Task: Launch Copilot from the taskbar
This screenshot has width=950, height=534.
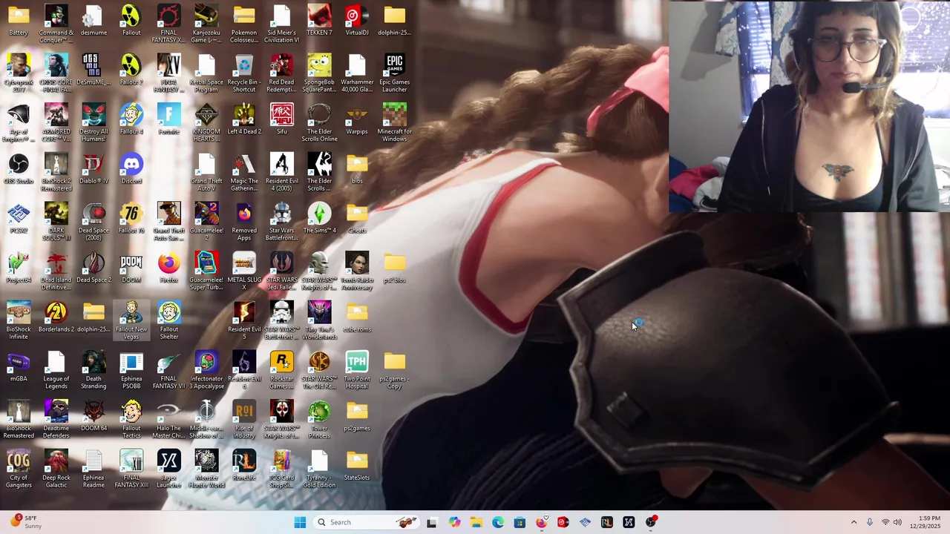Action: 454,522
